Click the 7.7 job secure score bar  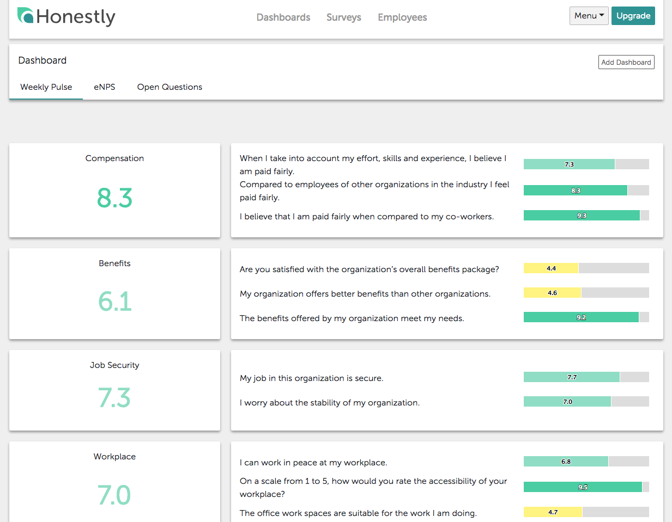click(x=571, y=377)
